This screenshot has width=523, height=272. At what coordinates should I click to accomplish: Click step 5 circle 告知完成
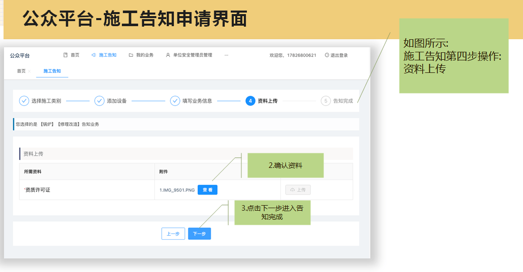tap(326, 101)
